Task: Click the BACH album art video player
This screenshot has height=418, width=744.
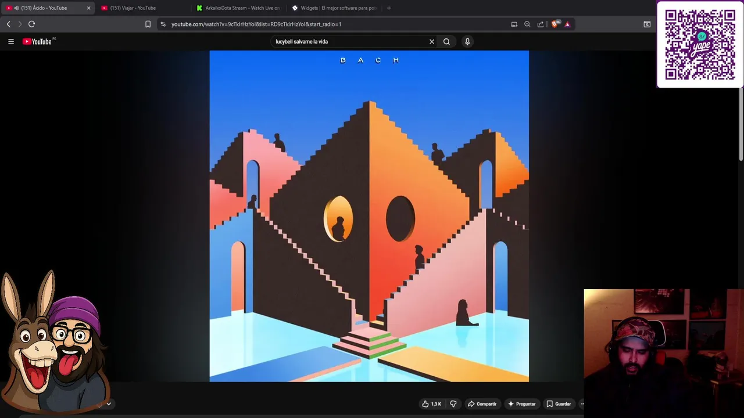Action: click(x=369, y=216)
